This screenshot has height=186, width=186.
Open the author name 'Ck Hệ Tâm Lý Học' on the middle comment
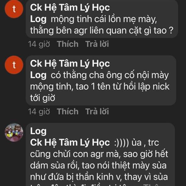click(70, 64)
